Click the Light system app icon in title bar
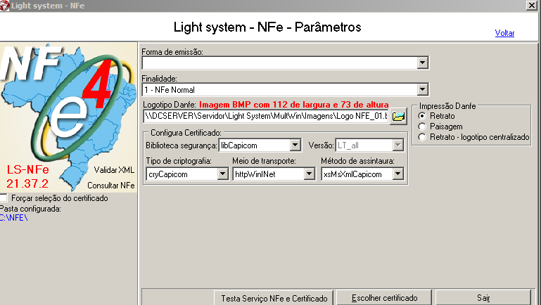The image size is (541, 305). (4, 6)
